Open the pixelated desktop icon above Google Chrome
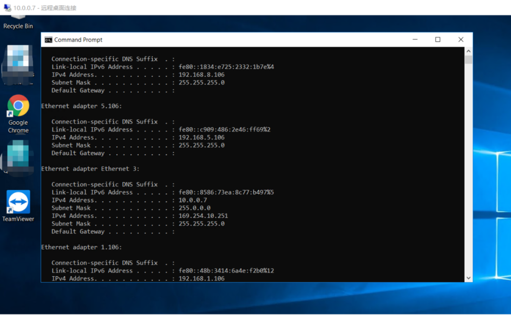 click(18, 64)
